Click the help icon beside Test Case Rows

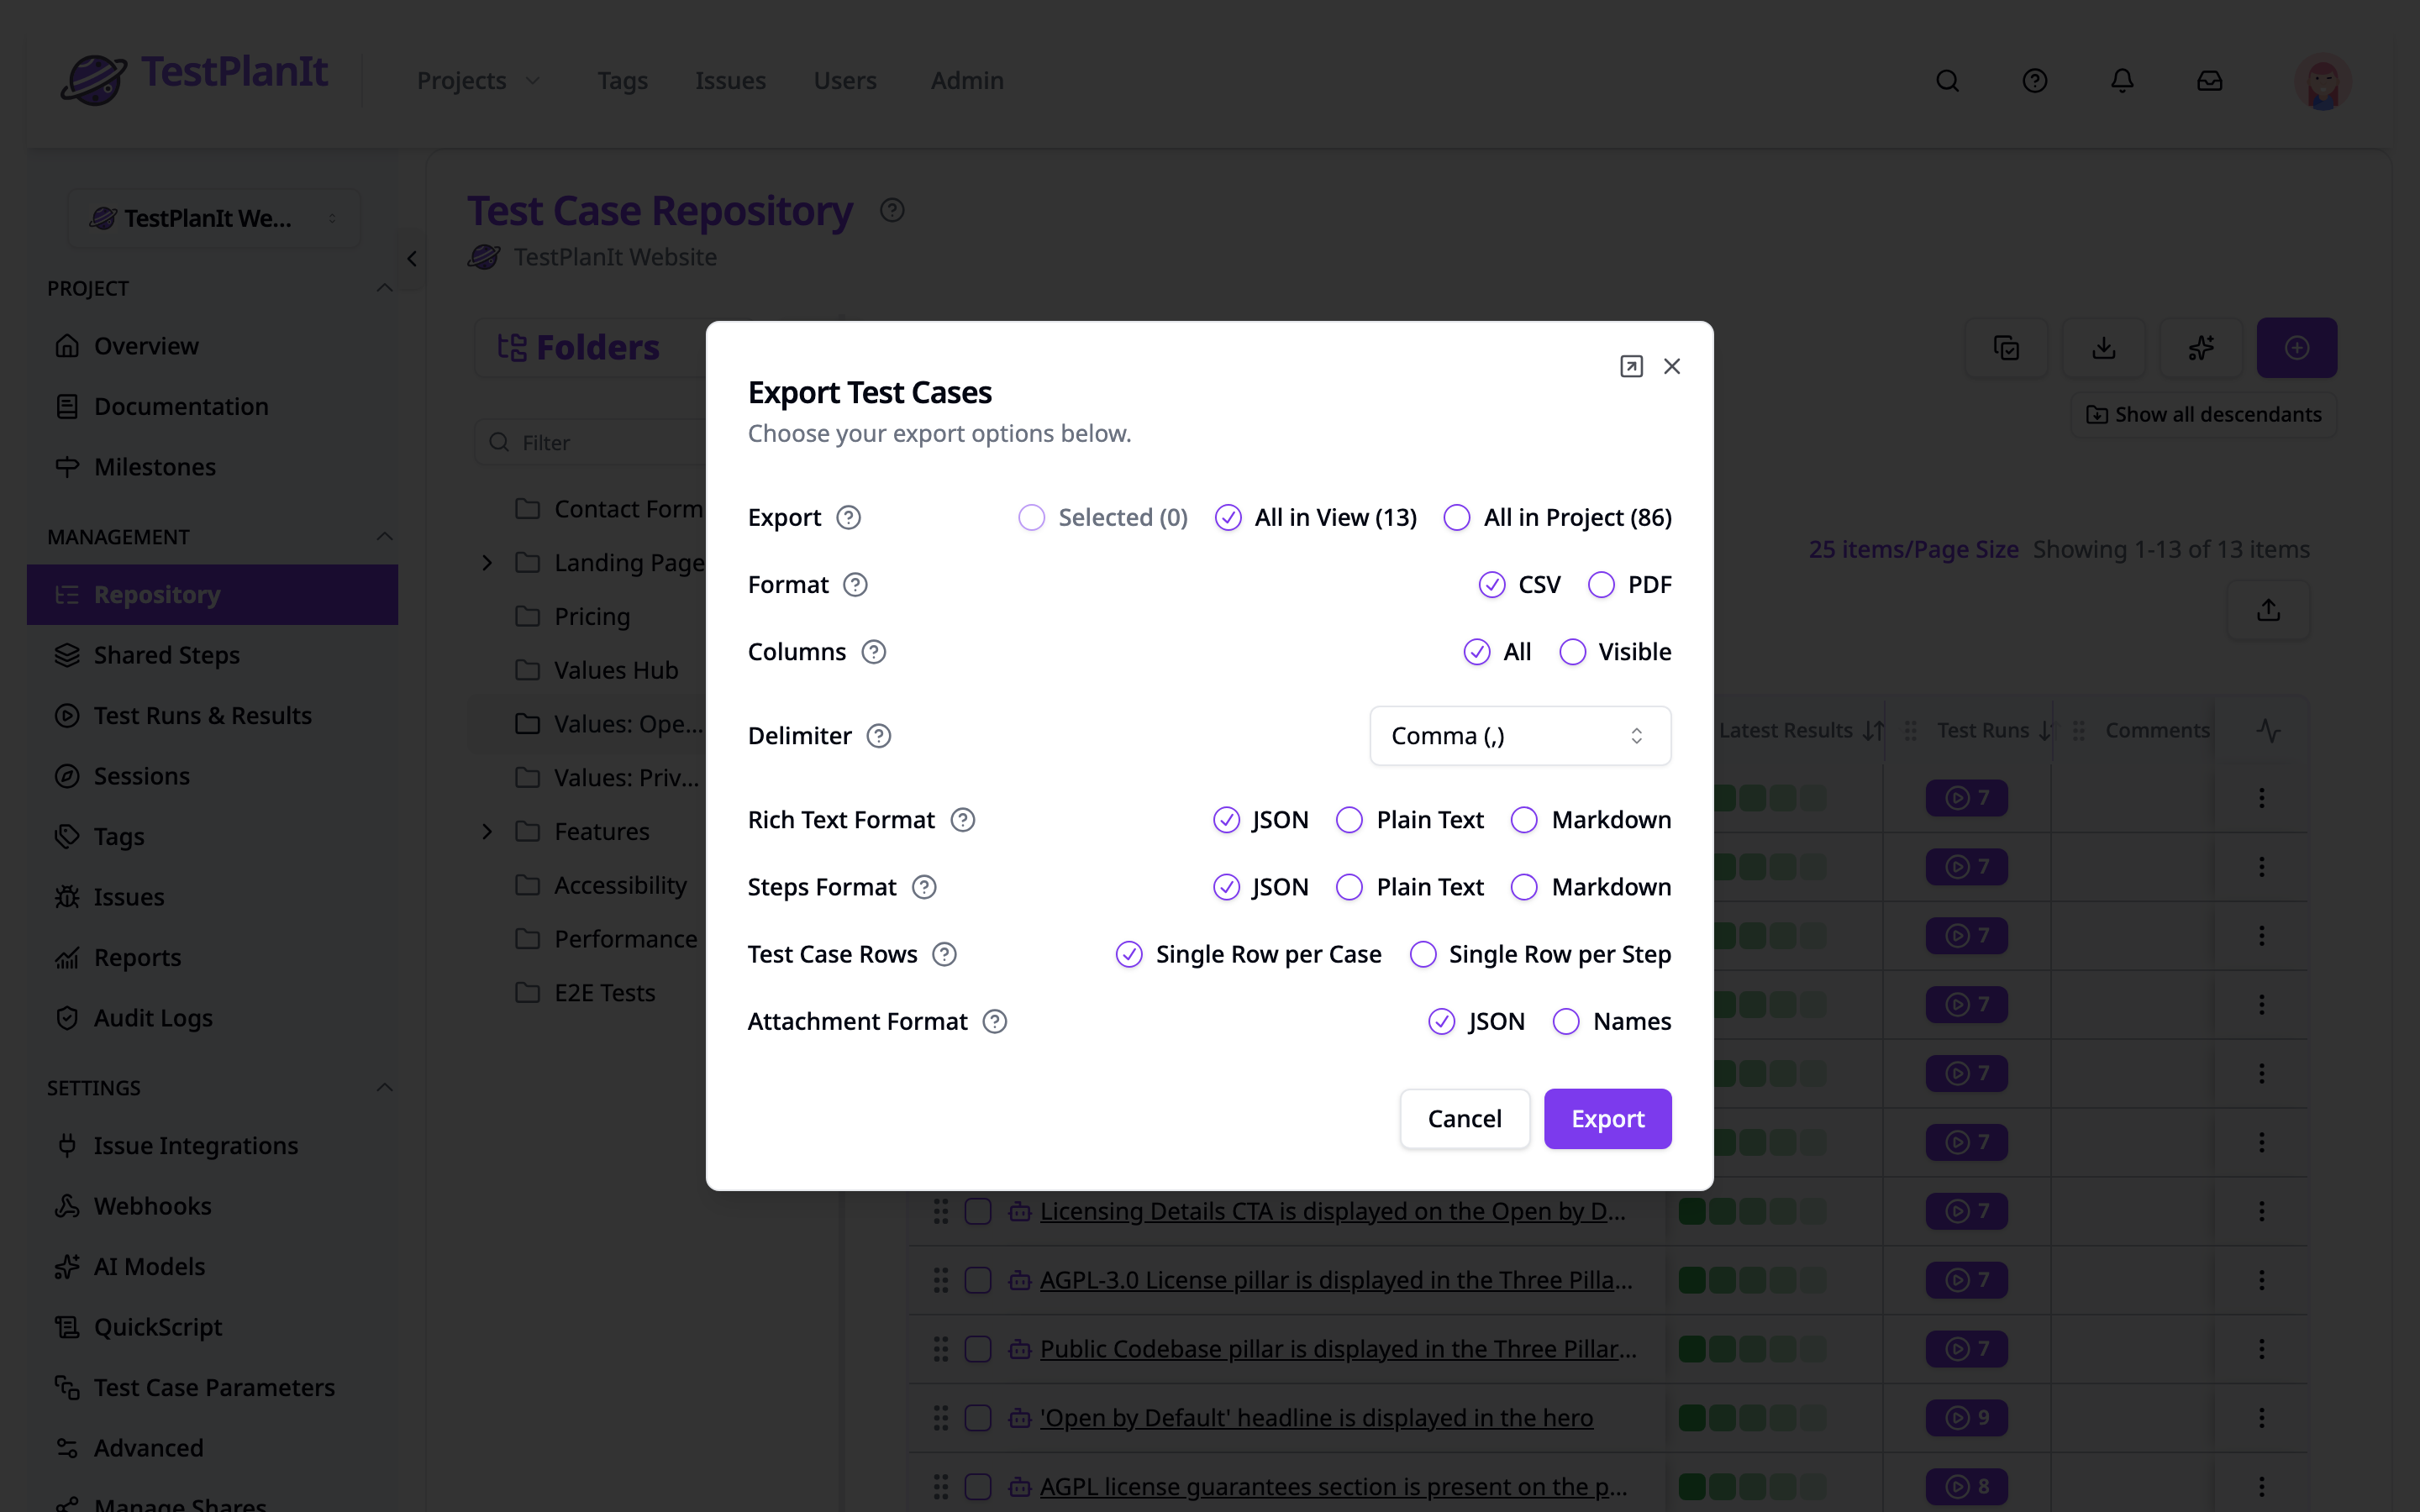tap(944, 954)
